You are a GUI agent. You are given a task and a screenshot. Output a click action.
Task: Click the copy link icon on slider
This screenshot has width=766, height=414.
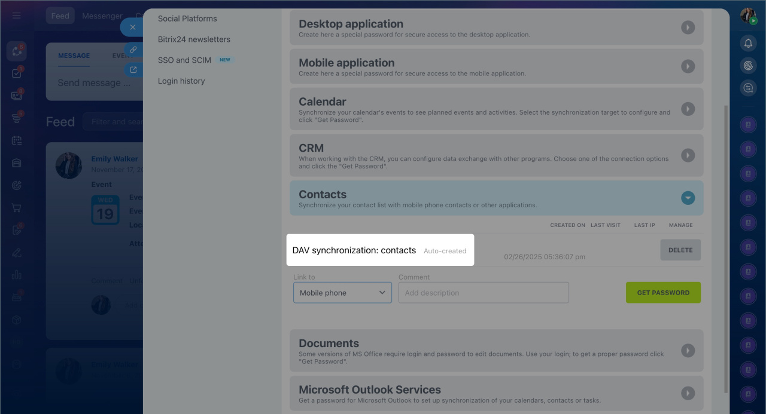133,50
